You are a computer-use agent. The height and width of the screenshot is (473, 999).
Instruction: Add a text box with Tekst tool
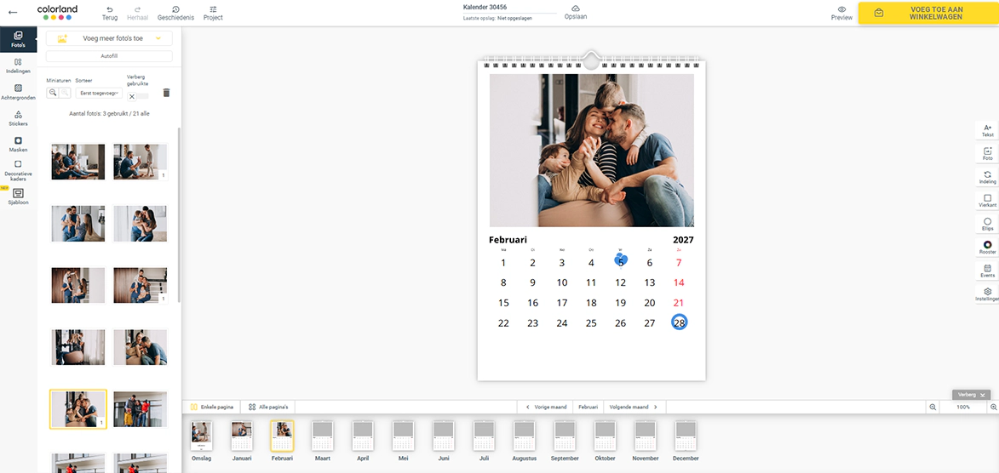[987, 130]
